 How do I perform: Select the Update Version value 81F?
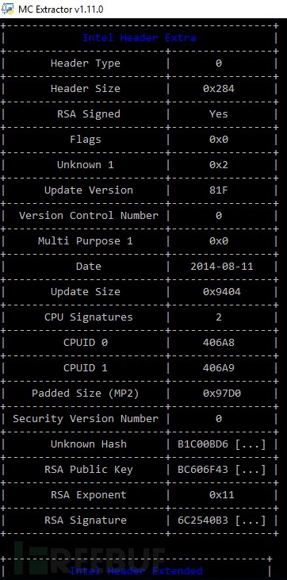219,190
